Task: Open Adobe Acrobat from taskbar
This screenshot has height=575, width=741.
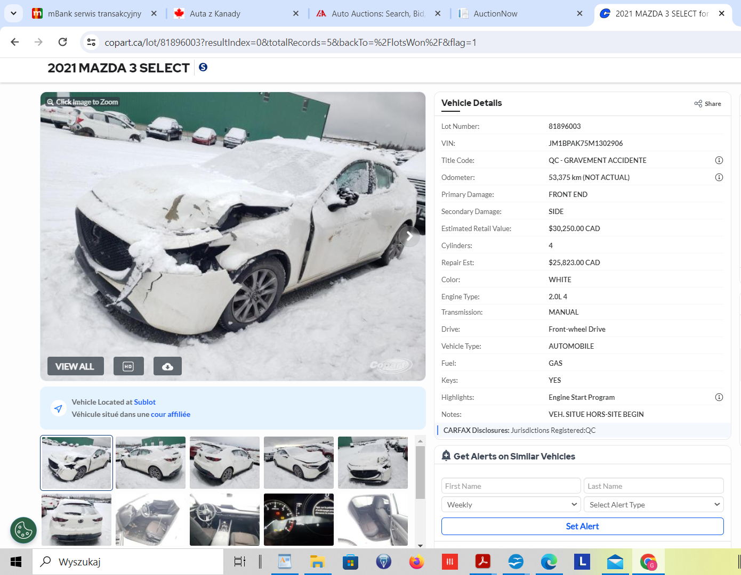Action: click(482, 562)
